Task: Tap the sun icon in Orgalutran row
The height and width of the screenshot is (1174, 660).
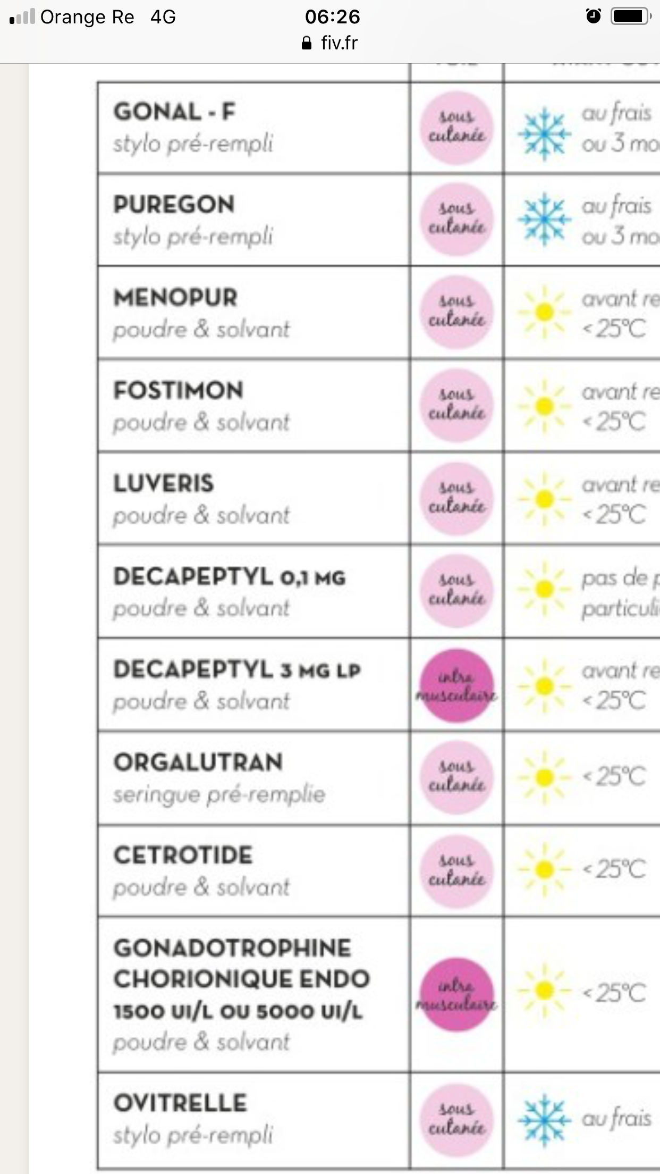Action: (x=544, y=778)
